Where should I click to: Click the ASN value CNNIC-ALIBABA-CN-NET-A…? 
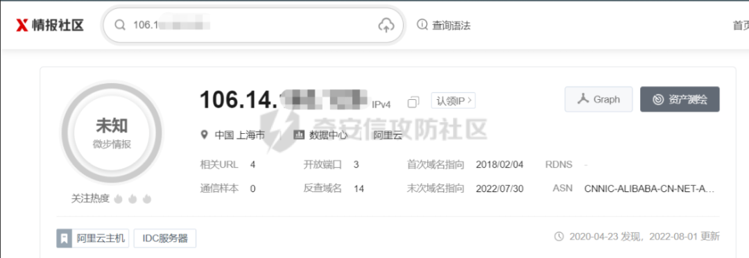coord(649,189)
